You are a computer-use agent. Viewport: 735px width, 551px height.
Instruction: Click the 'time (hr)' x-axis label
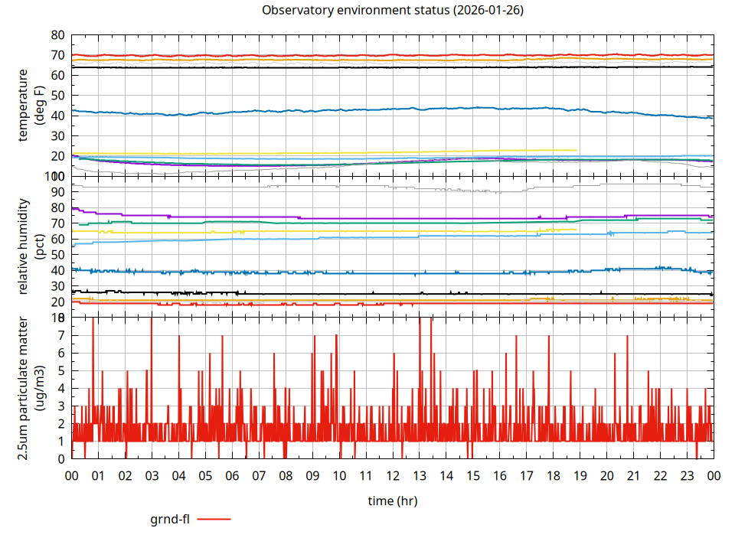point(392,501)
